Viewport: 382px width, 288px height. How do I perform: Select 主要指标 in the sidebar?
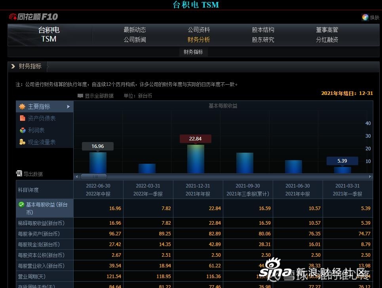click(45, 106)
